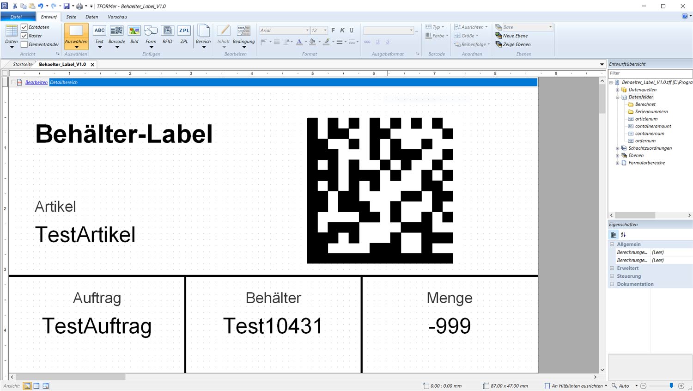
Task: Open the Arial font dropdown
Action: [x=307, y=31]
